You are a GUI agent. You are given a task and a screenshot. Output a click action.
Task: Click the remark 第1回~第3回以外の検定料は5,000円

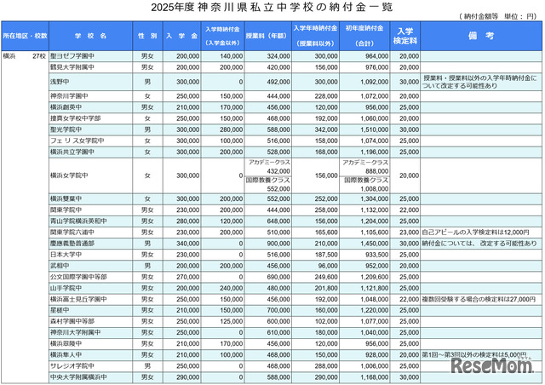coord(474,354)
